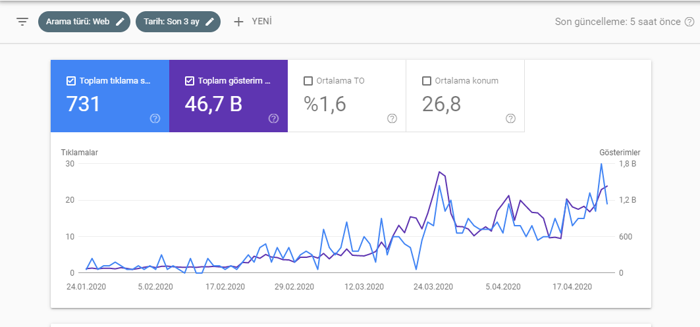Open help icon on Toplam tıklama card
Screen dimensions: 700x327
pos(155,118)
